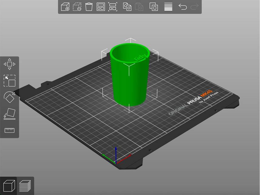Screen dimensions: 260x195
Task: Add a new object to the plate
Action: click(66, 7)
